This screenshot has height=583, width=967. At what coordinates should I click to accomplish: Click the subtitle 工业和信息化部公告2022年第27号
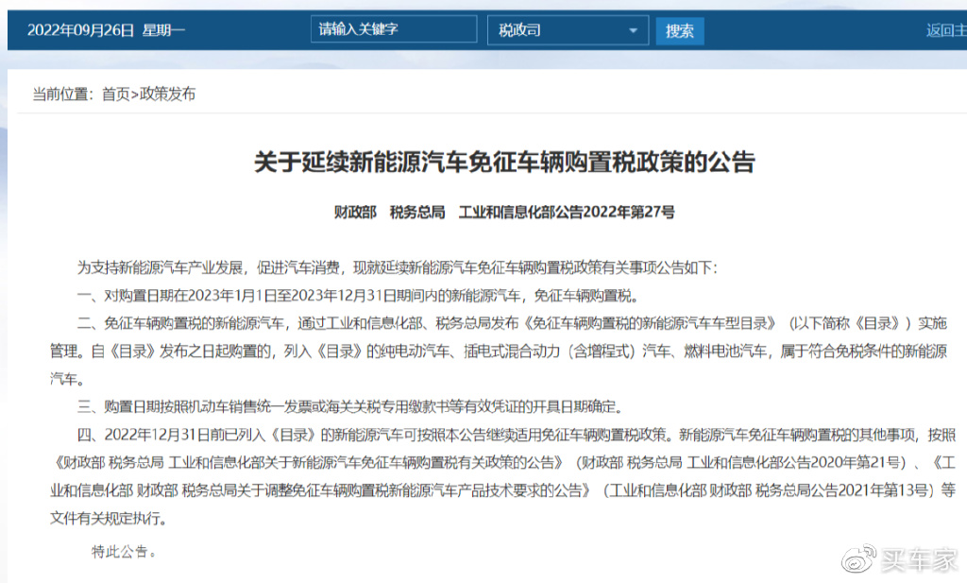tap(567, 213)
